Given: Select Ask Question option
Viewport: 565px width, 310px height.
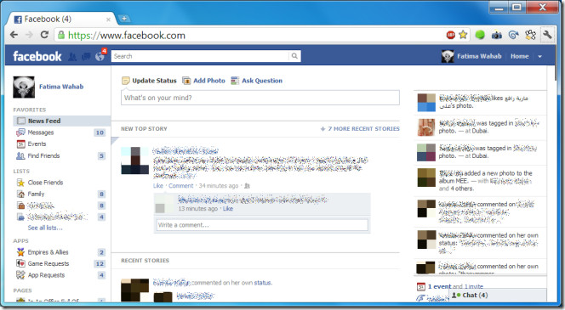Looking at the screenshot, I should click(257, 81).
